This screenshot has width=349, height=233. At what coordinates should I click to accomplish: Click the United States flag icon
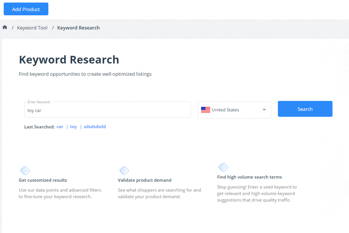(x=206, y=110)
